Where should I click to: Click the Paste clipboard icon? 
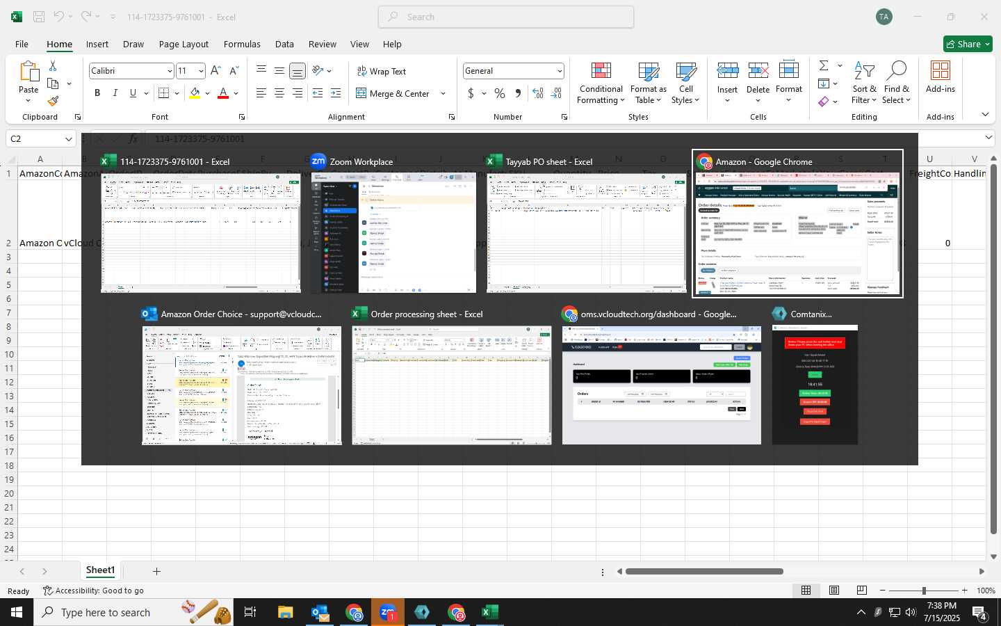[29, 72]
